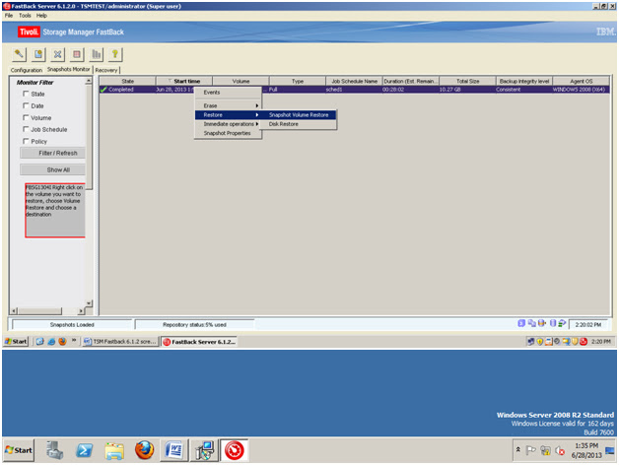Click red circular icon in inner system tray
Viewport: 619px width, 465px height.
584,342
